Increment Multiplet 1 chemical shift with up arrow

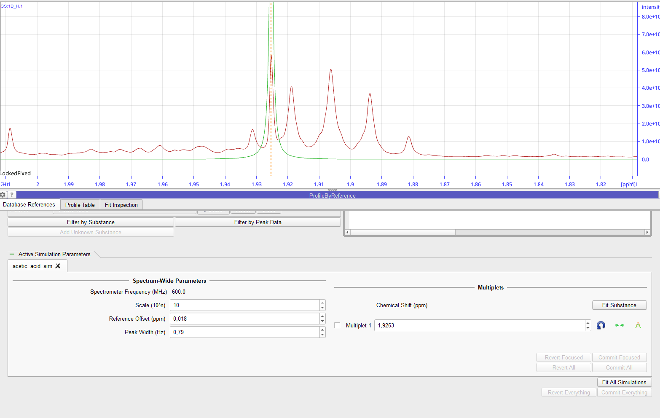588,323
